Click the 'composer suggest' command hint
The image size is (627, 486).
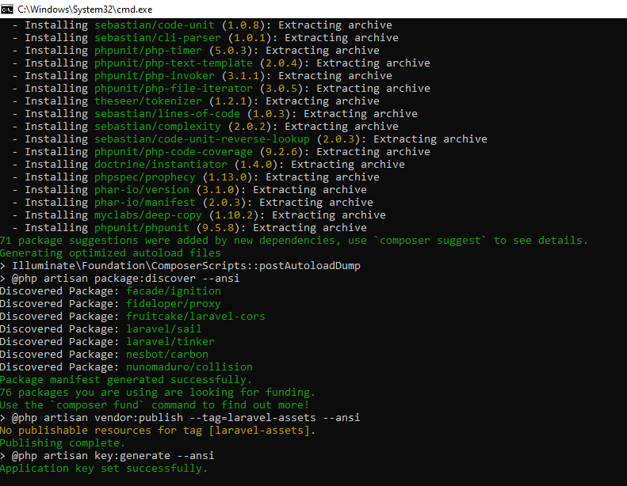pos(430,241)
